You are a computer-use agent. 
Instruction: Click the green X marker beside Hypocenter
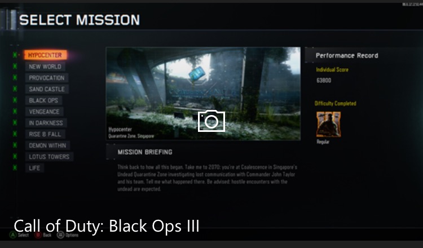(x=15, y=55)
